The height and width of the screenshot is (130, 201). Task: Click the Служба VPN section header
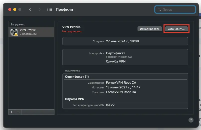[x=74, y=99]
